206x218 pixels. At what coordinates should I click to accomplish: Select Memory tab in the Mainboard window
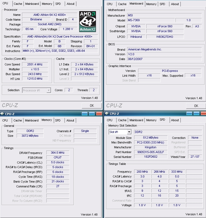pos(151,4)
